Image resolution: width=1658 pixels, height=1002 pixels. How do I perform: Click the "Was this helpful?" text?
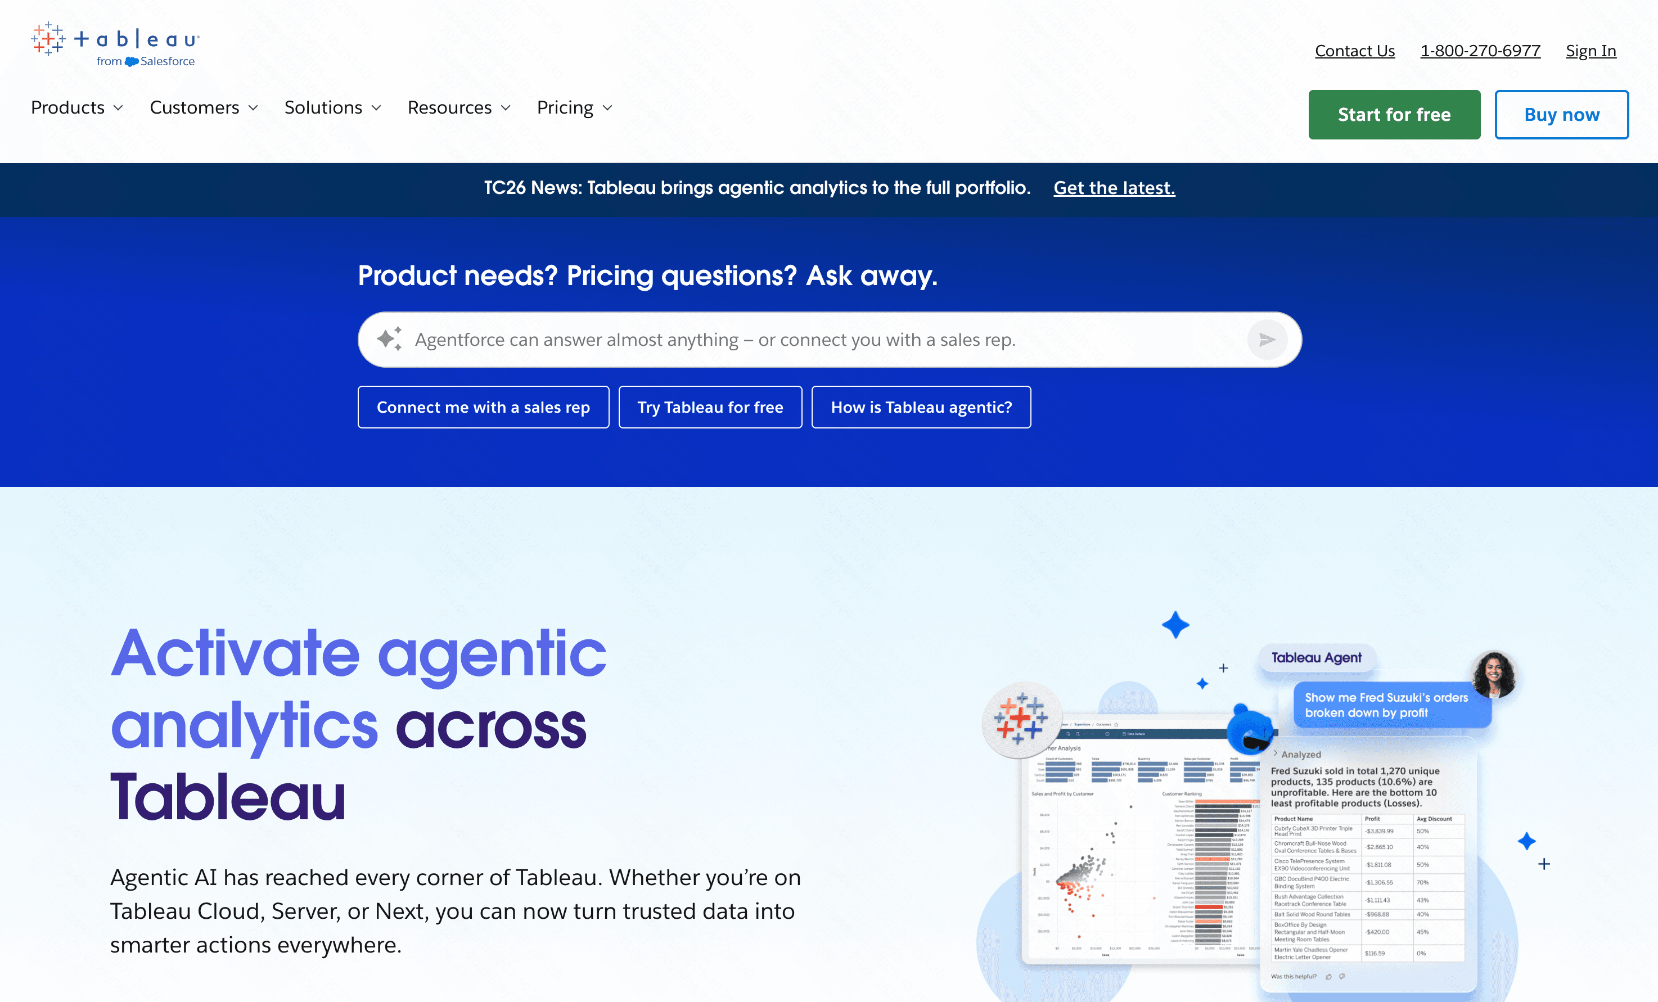[1294, 977]
